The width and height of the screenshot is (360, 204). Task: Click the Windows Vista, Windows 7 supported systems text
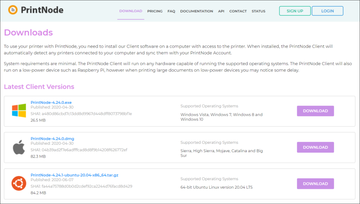(221, 117)
